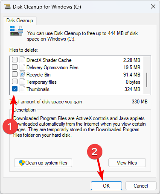Tick the Recycle Bin checkbox
Viewport: 160px width, 194px height.
tap(15, 74)
